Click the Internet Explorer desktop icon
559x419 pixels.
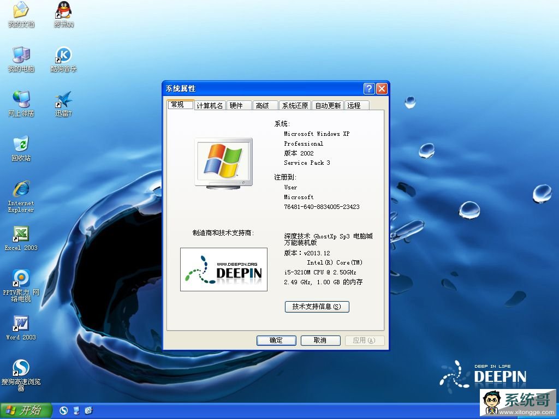[21, 196]
